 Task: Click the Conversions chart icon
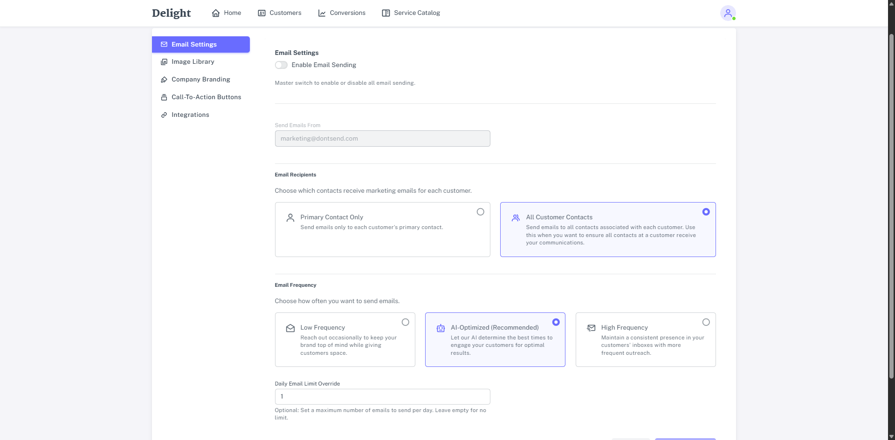[322, 13]
